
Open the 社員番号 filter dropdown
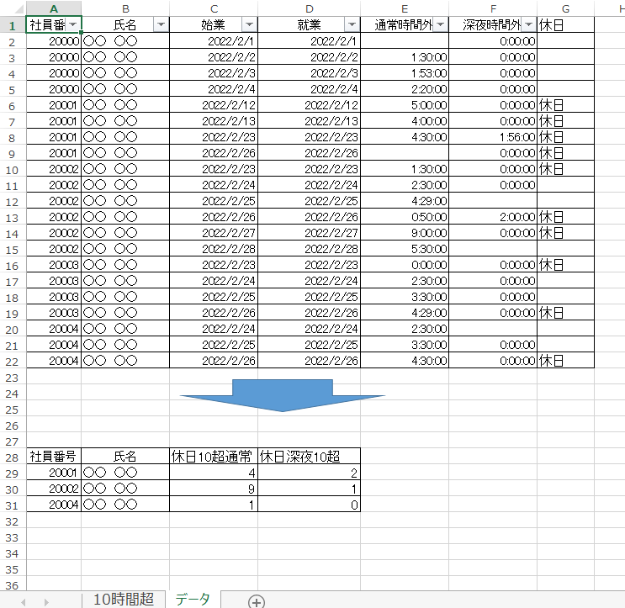73,24
